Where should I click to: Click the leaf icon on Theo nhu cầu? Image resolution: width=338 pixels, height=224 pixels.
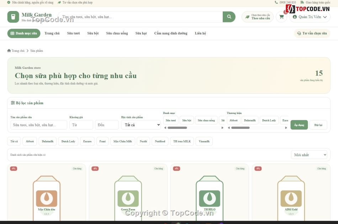point(248,17)
